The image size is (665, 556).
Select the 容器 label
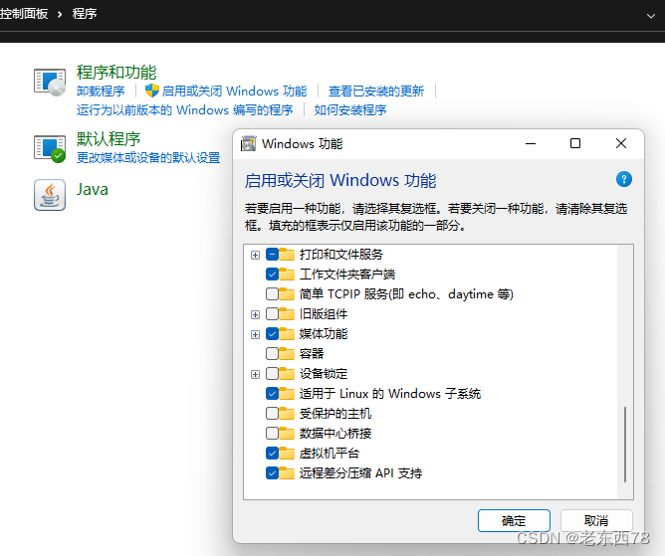point(312,354)
